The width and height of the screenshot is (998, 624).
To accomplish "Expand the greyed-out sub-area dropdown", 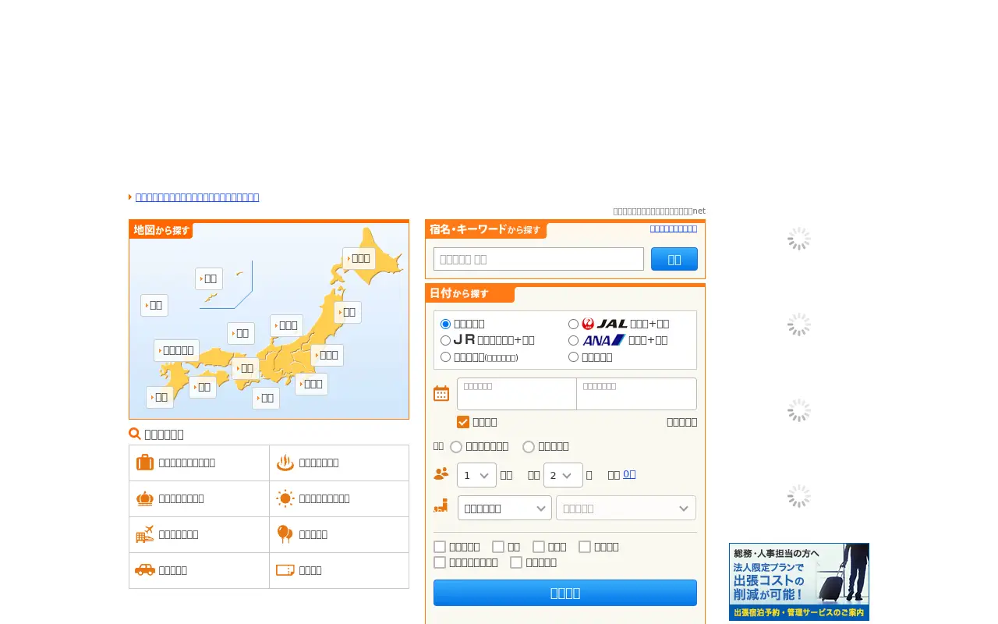I will click(x=626, y=508).
